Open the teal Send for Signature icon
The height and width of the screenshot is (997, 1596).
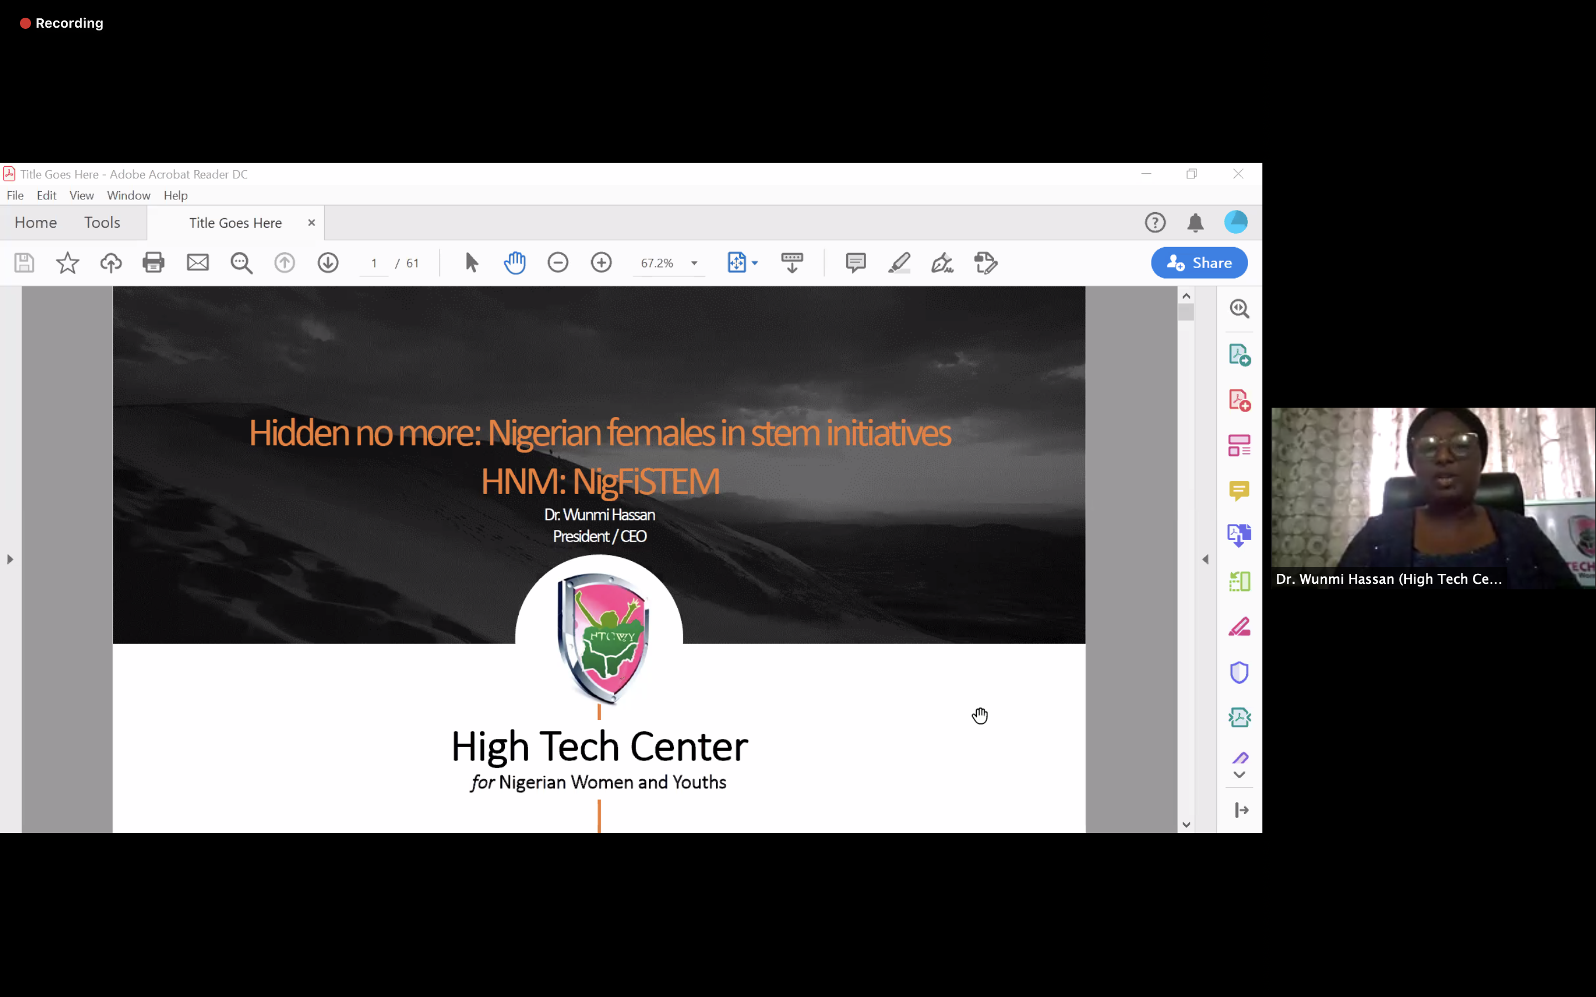tap(1240, 717)
